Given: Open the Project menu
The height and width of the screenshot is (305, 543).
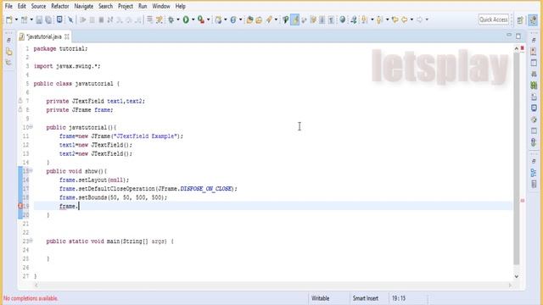Looking at the screenshot, I should [x=126, y=6].
